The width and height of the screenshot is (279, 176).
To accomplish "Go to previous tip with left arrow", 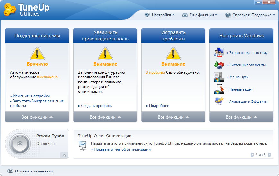I will tap(252, 155).
